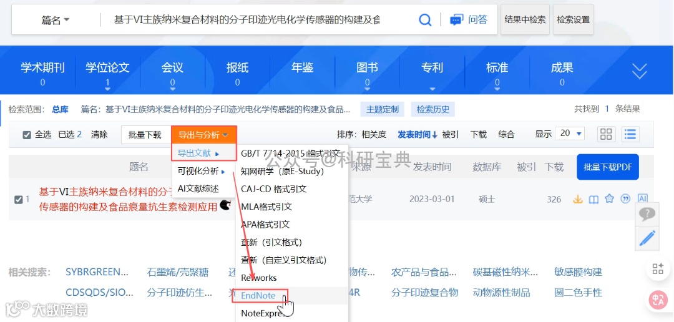Click related search SYBRGREEN…
The height and width of the screenshot is (322, 674).
[97, 272]
